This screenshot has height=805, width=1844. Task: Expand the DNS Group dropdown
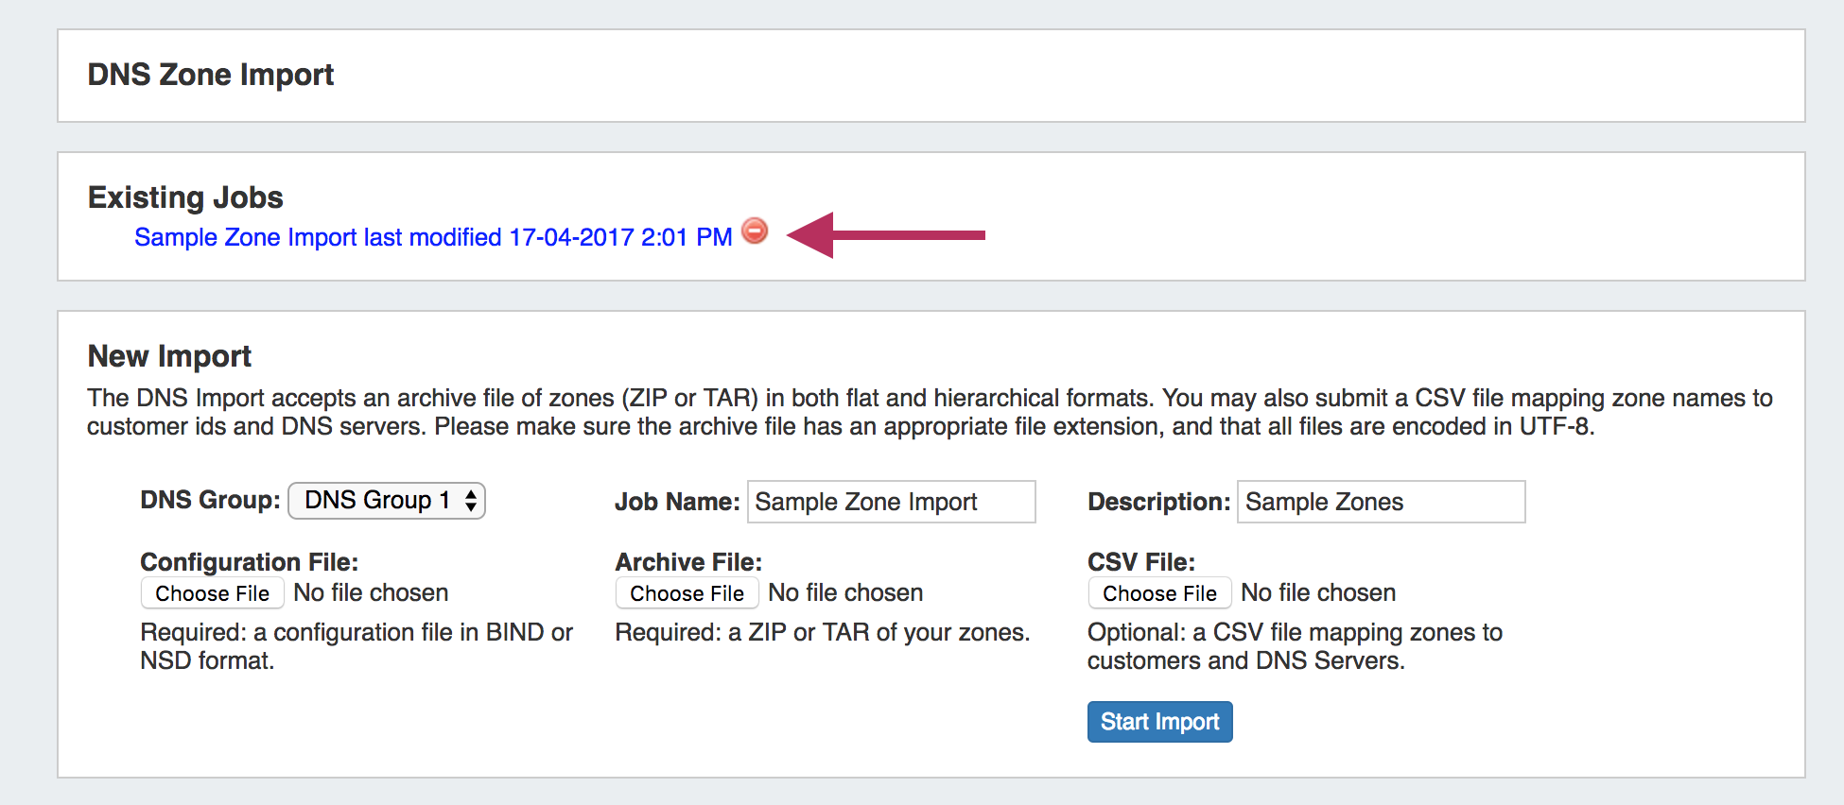click(x=387, y=501)
